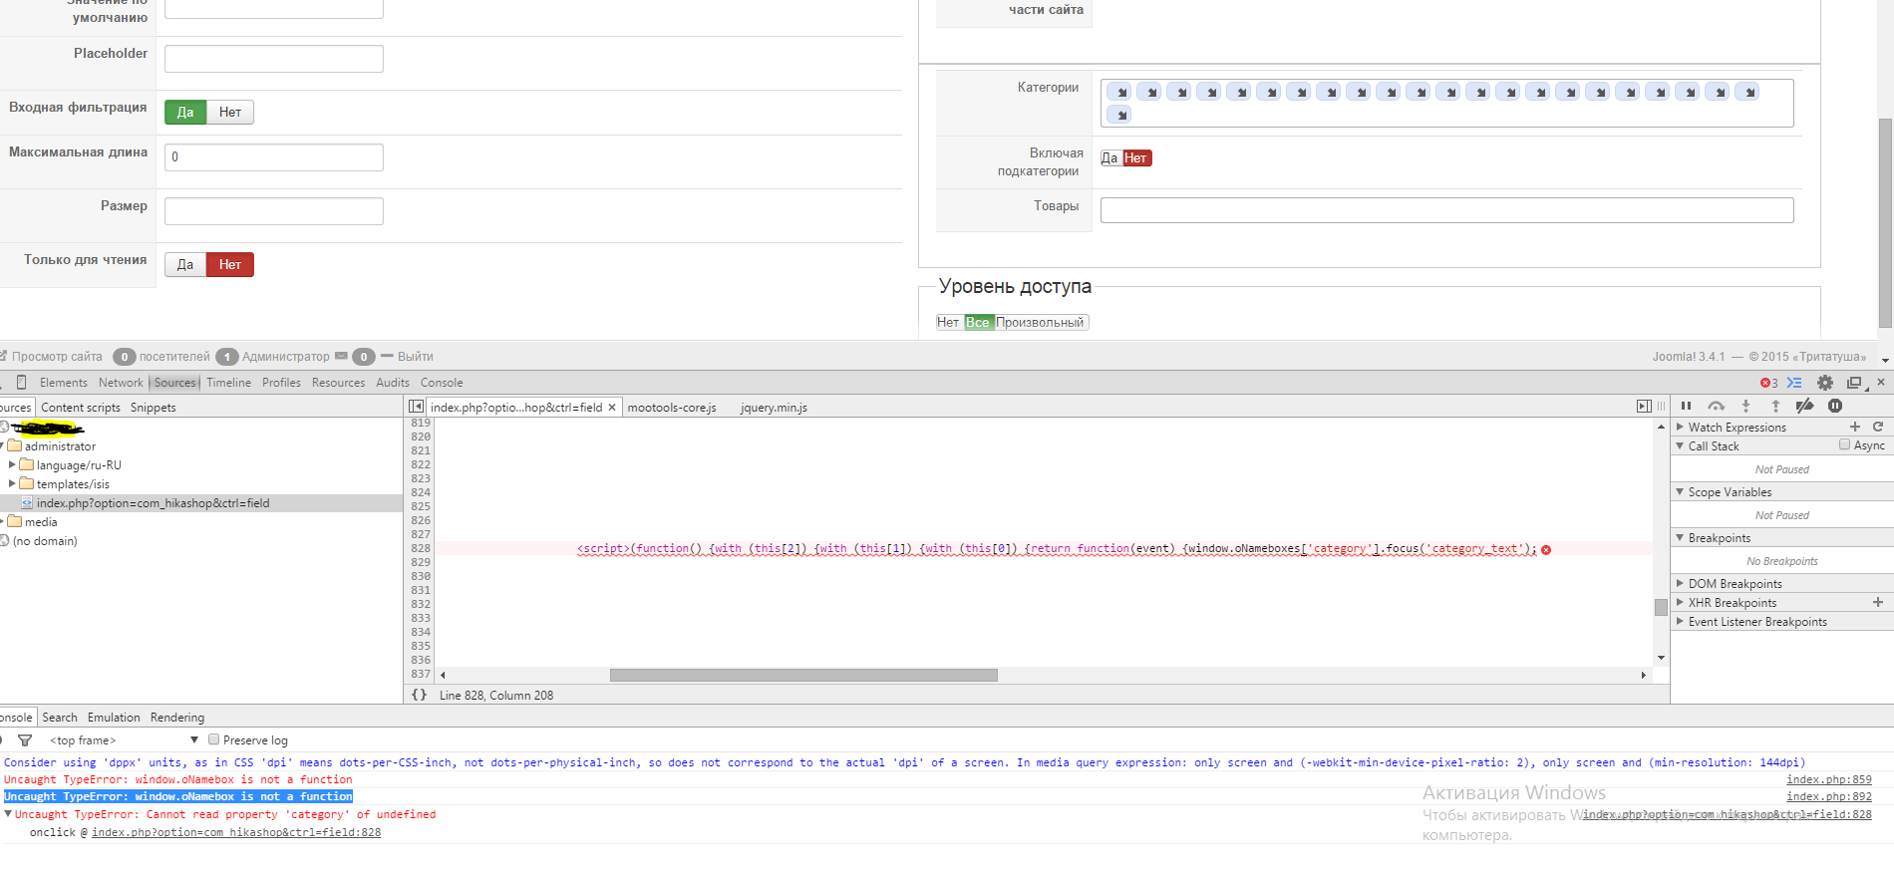Add an XHR breakpoint
The image size is (1894, 878).
click(x=1878, y=602)
